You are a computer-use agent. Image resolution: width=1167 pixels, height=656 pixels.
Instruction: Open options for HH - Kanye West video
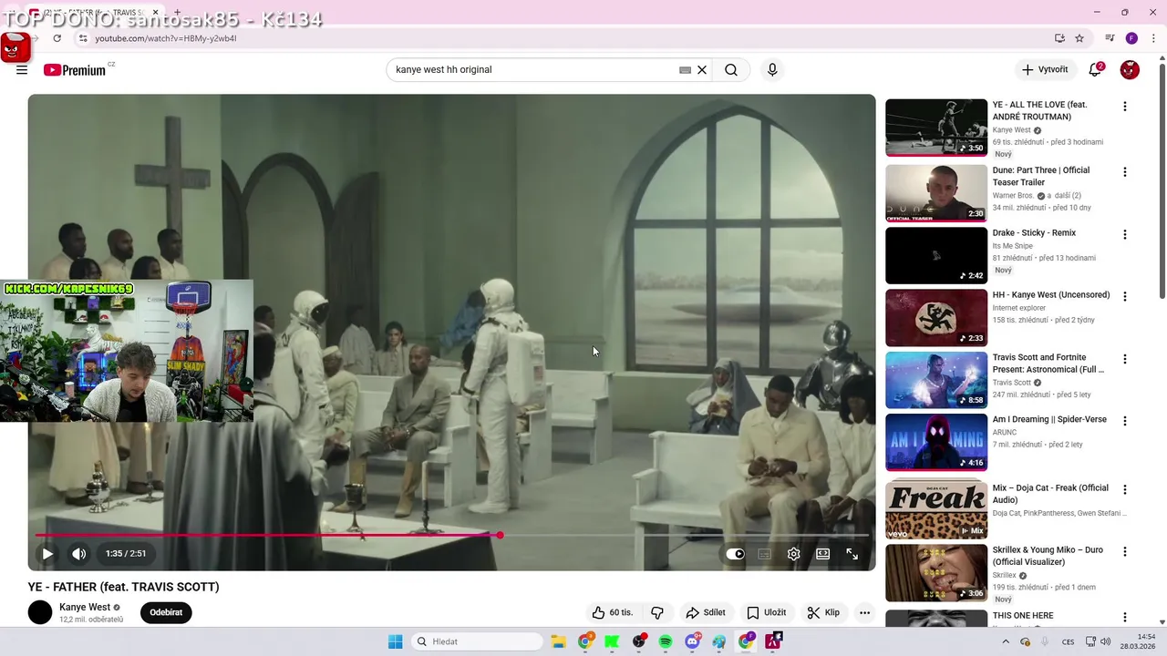[1125, 296]
